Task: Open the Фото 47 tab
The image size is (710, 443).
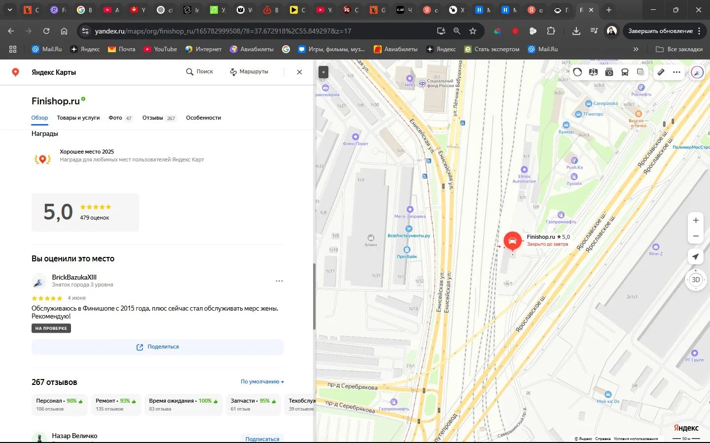Action: coord(120,118)
